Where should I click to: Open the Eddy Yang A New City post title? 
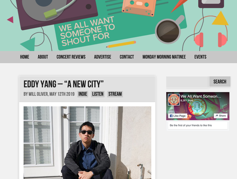click(64, 84)
